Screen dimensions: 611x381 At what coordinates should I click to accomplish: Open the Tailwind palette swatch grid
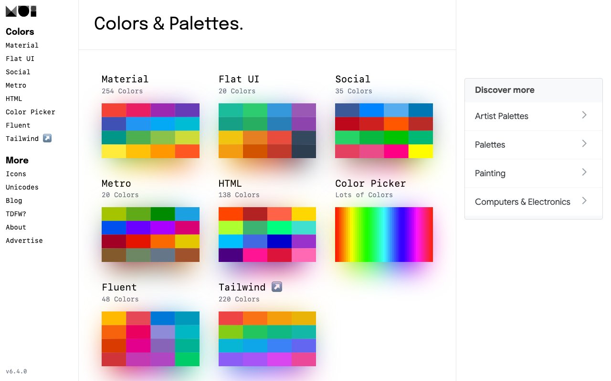(267, 339)
